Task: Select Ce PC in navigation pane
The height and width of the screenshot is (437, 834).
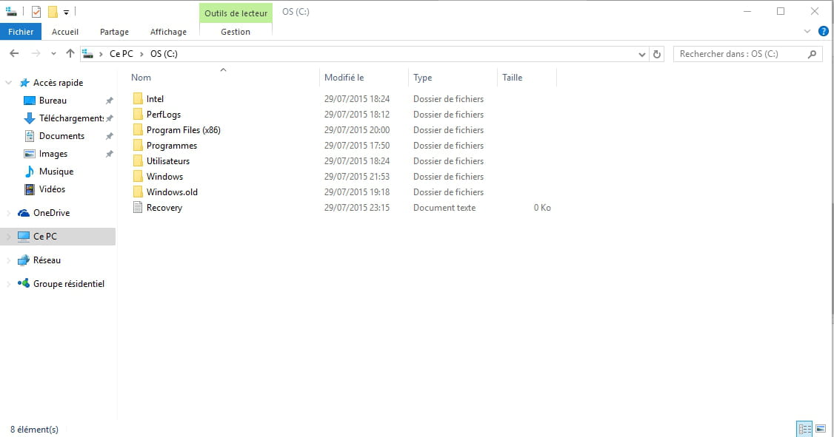Action: [44, 237]
